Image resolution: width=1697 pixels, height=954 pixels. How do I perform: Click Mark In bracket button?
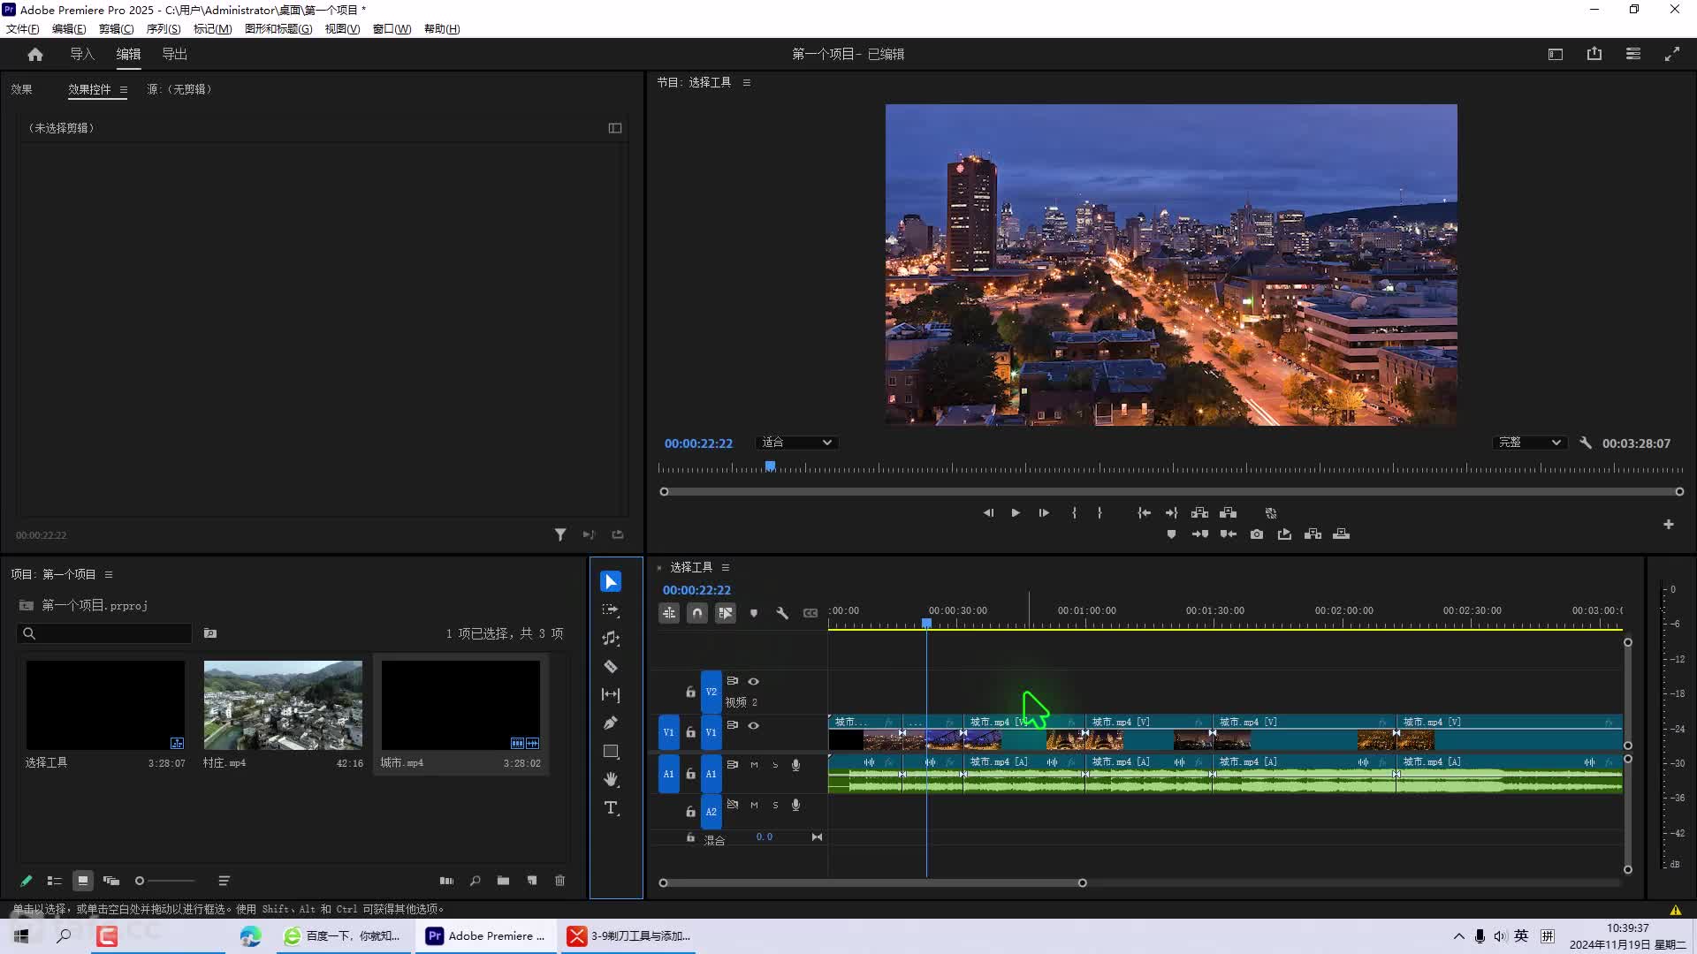pos(1074,513)
